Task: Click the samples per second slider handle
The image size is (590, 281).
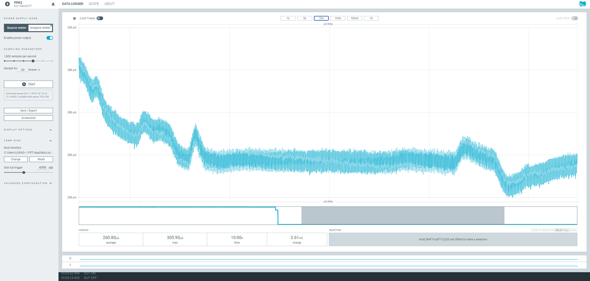Action: coord(33,61)
